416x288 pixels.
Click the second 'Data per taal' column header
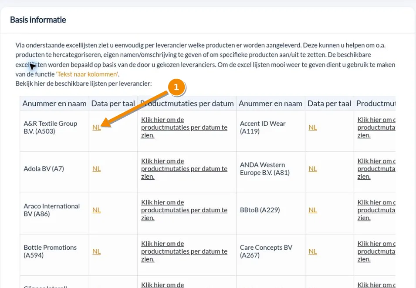329,104
